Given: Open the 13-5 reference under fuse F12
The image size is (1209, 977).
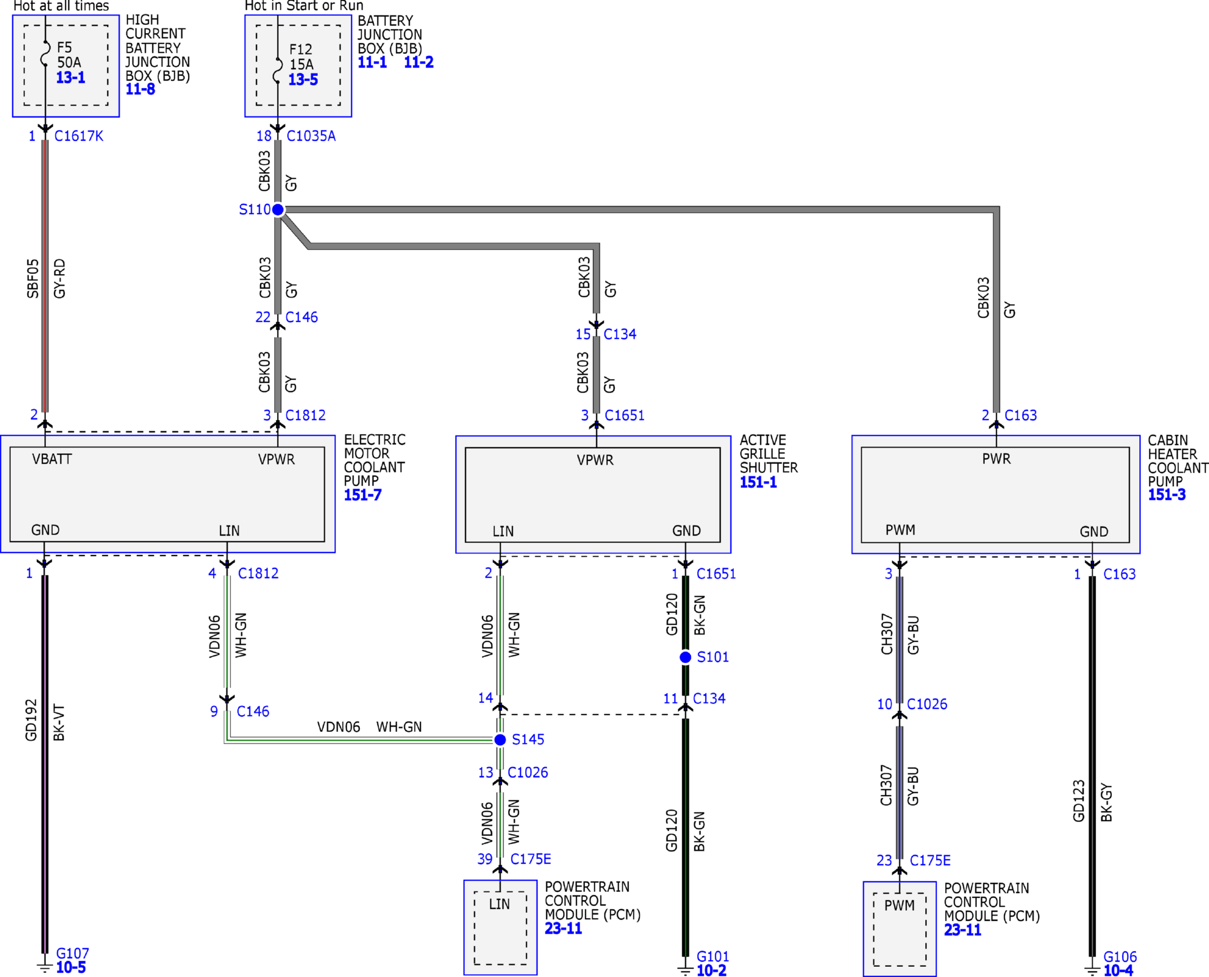Looking at the screenshot, I should [303, 79].
